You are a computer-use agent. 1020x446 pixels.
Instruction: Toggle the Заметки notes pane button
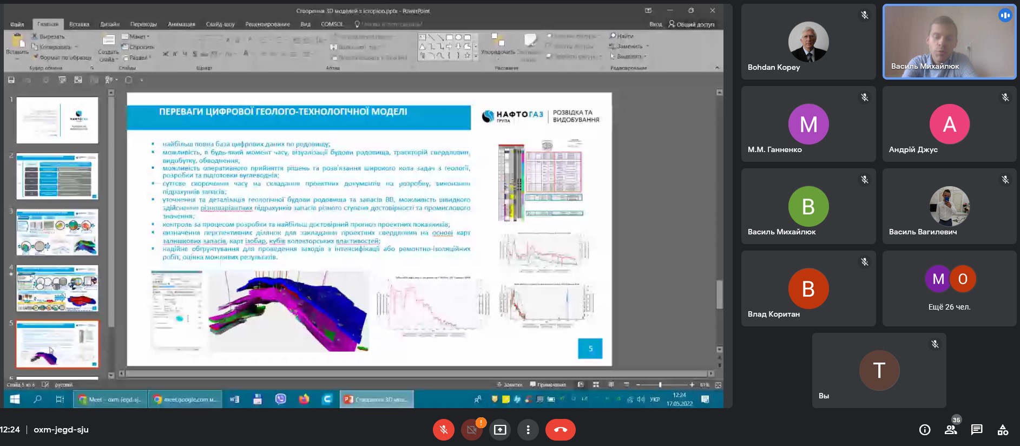pos(510,385)
